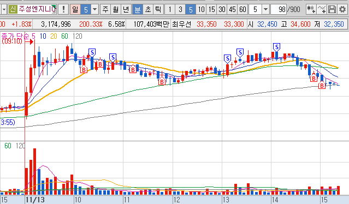The width and height of the screenshot is (349, 204).
Task: Click the exclamation mark info button
Action: pyautogui.click(x=63, y=9)
